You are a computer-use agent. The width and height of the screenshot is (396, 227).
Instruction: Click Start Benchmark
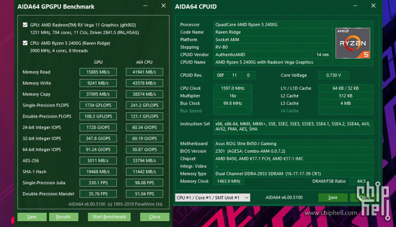pyautogui.click(x=109, y=216)
